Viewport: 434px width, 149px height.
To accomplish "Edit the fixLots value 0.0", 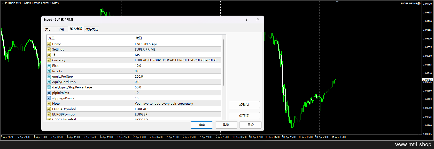I will pyautogui.click(x=178, y=71).
